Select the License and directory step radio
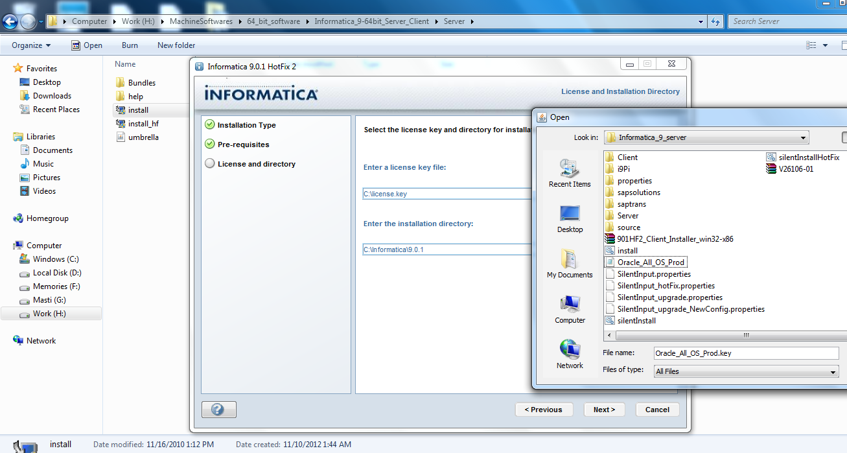The image size is (847, 453). click(210, 163)
